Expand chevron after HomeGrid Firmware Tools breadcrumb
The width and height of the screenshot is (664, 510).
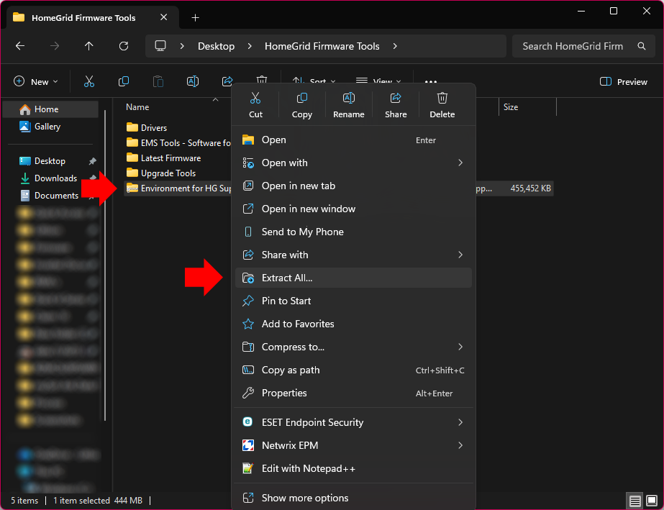(395, 46)
